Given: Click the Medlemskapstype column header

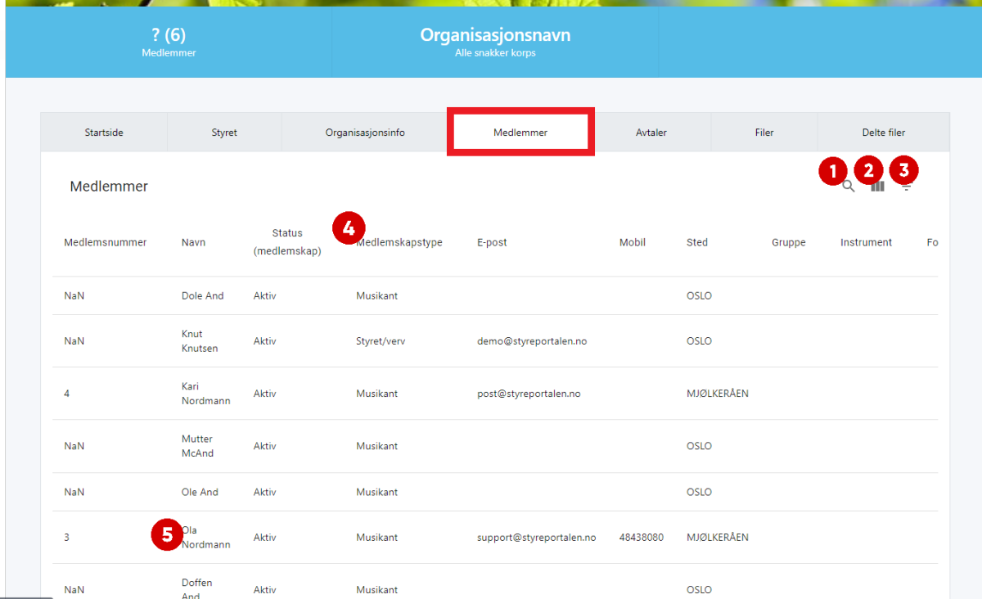Looking at the screenshot, I should click(399, 243).
